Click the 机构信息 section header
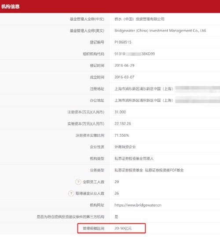The height and width of the screenshot is (237, 220). pos(11,7)
